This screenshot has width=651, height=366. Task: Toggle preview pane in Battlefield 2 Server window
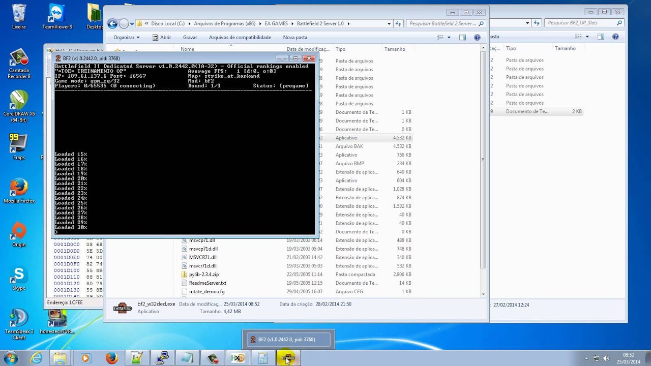(462, 37)
